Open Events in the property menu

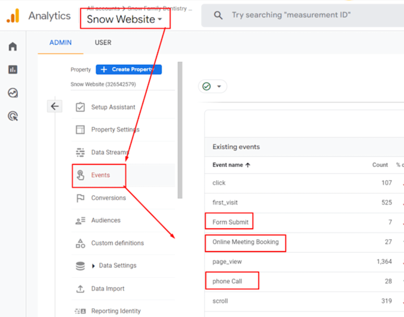[x=100, y=175]
